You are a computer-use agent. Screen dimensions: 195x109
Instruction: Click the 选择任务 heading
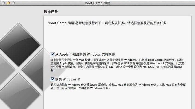tap(51, 12)
